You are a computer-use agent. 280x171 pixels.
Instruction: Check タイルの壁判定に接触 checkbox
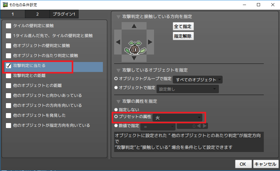(x=8, y=26)
